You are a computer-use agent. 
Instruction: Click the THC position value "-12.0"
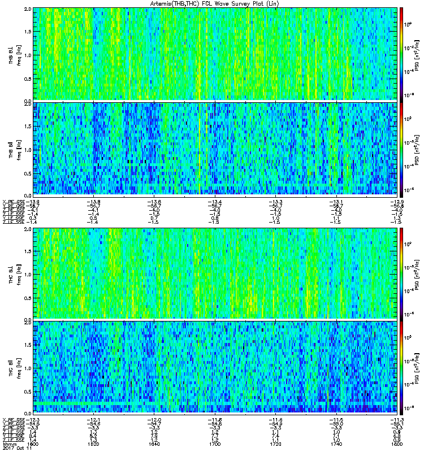(x=154, y=420)
